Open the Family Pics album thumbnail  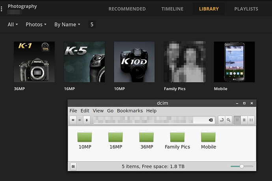185,61
